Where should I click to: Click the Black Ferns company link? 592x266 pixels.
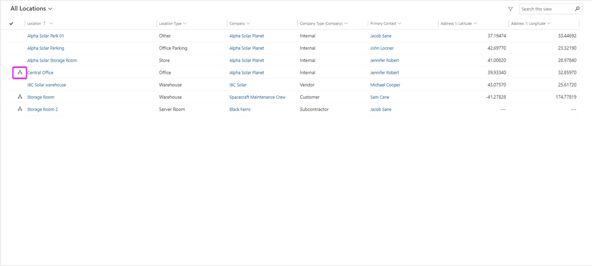coord(239,109)
